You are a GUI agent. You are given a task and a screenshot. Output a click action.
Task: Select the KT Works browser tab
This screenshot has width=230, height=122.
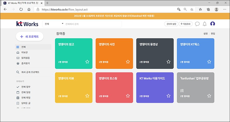pos(23,3)
